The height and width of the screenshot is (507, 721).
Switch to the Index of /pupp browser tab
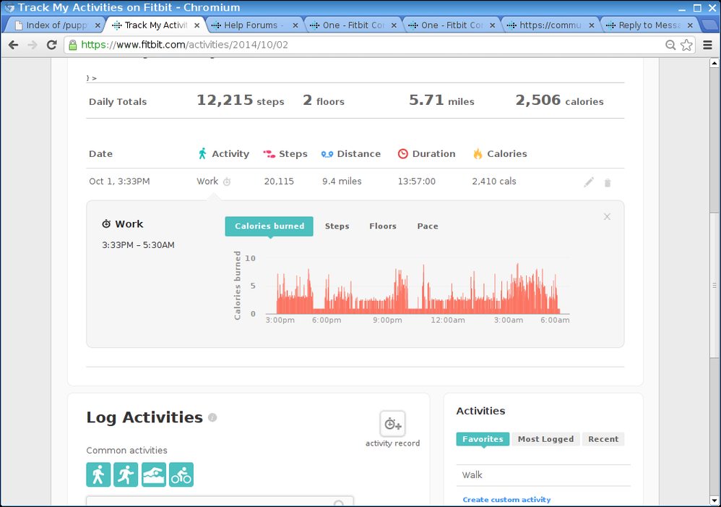56,25
